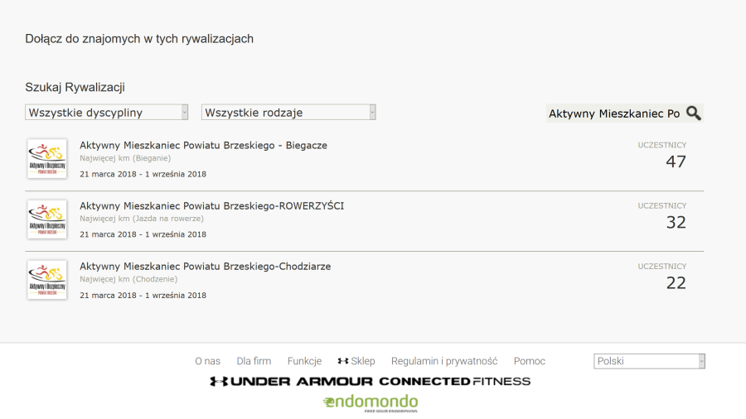Open the Brzeskiego-Chodziarze challenge title
This screenshot has width=746, height=419.
coord(205,267)
